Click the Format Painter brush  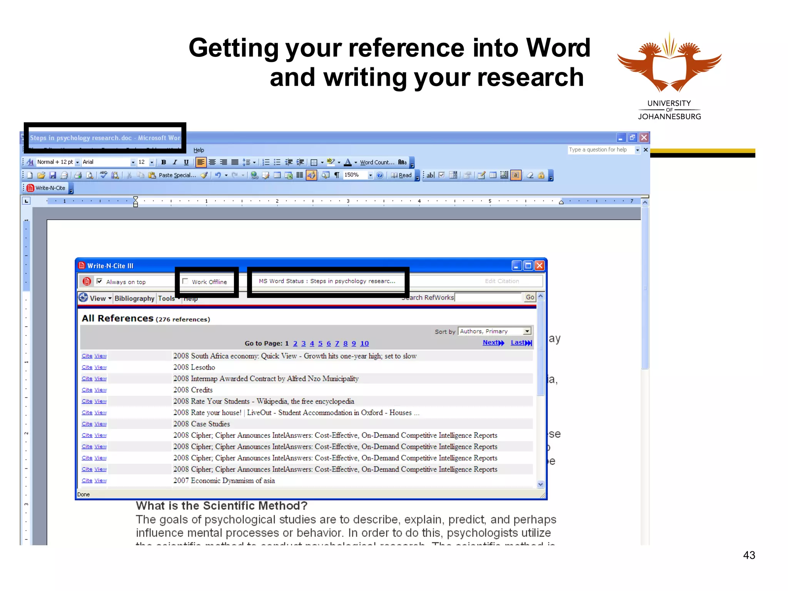tap(204, 175)
